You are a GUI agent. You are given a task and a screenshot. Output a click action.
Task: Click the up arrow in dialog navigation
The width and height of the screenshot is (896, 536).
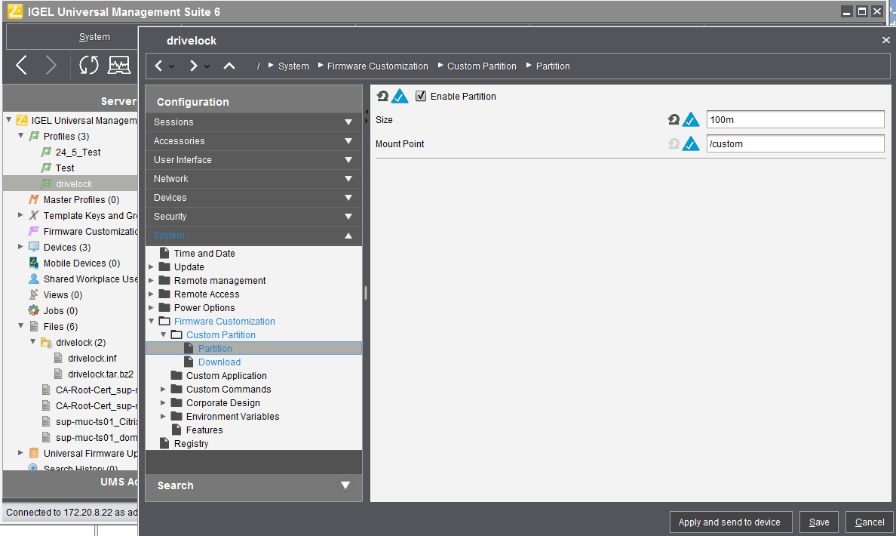229,66
